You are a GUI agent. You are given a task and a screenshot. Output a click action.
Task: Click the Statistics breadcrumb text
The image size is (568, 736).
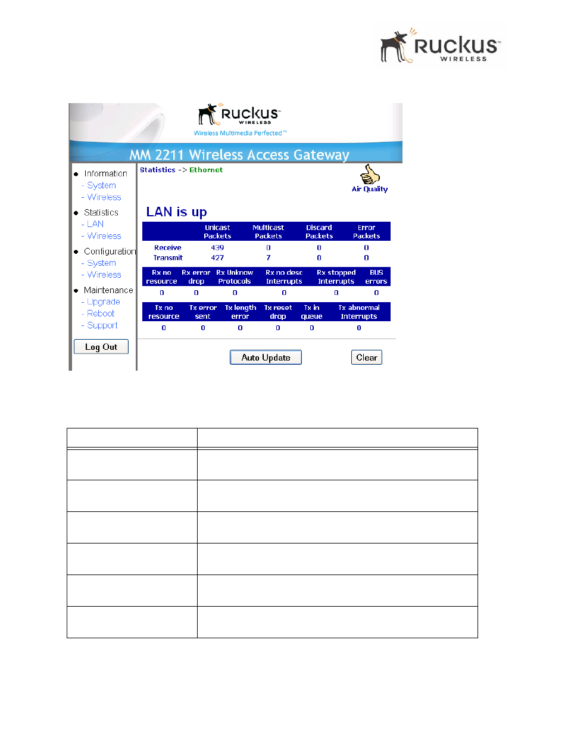158,170
